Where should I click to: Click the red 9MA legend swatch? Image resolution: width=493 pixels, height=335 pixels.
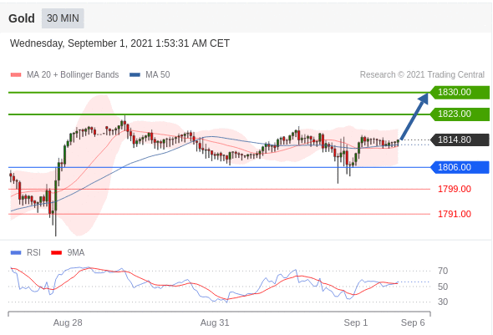(x=56, y=252)
